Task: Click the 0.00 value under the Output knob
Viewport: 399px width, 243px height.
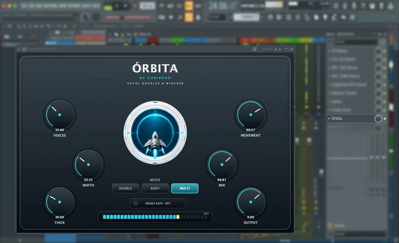Action: pos(251,217)
